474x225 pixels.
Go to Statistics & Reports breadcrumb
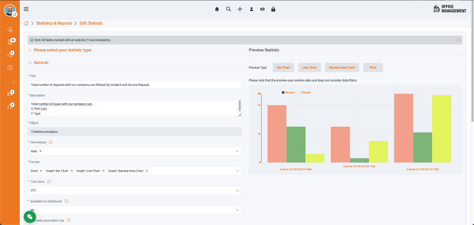point(54,23)
